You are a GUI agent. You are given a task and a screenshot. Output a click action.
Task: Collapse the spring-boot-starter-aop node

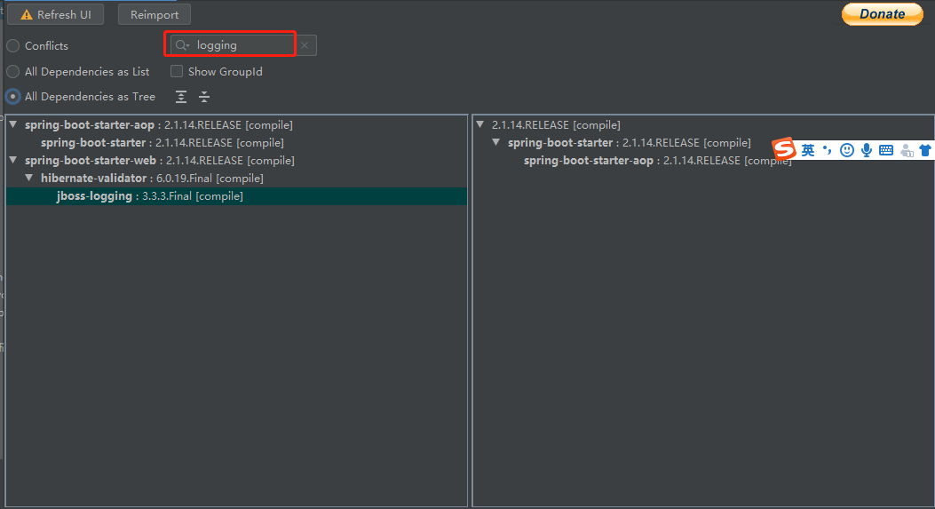tap(13, 124)
